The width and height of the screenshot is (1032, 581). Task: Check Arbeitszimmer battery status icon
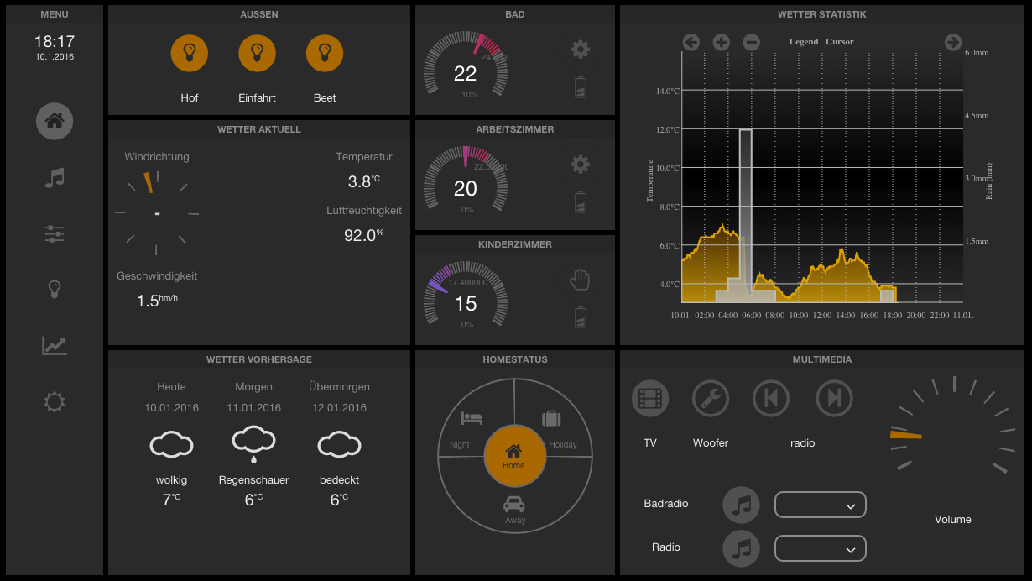[x=581, y=202]
